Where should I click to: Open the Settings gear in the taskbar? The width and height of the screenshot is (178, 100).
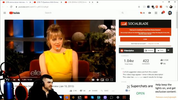coord(118,97)
